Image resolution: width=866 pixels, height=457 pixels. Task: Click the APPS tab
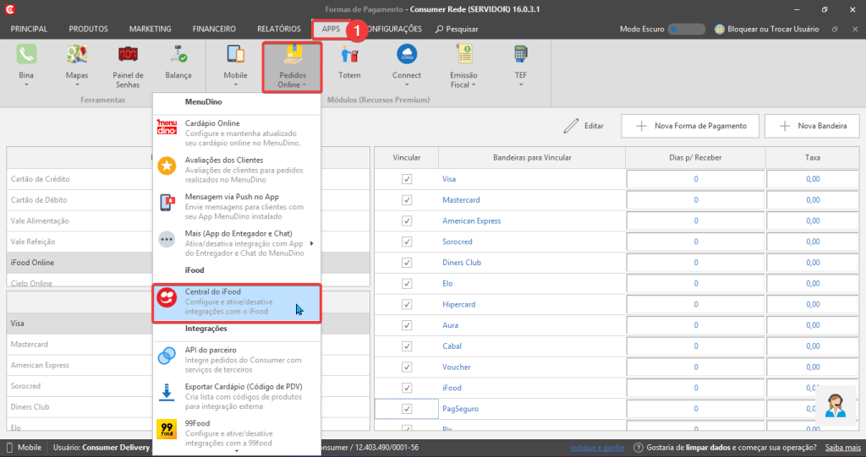[331, 29]
